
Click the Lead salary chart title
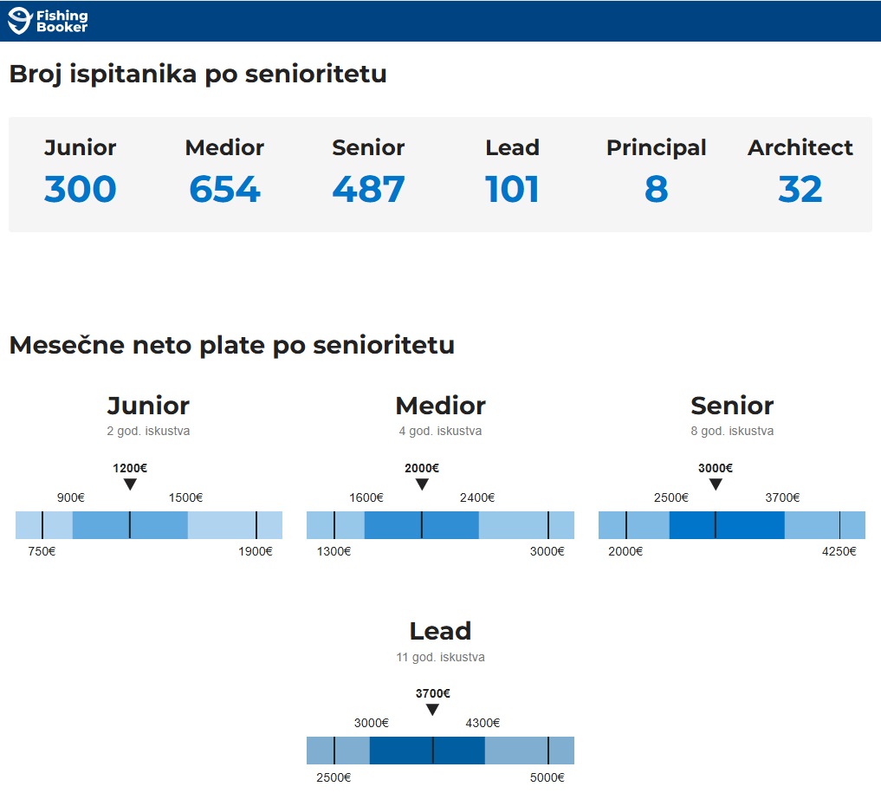pyautogui.click(x=440, y=631)
